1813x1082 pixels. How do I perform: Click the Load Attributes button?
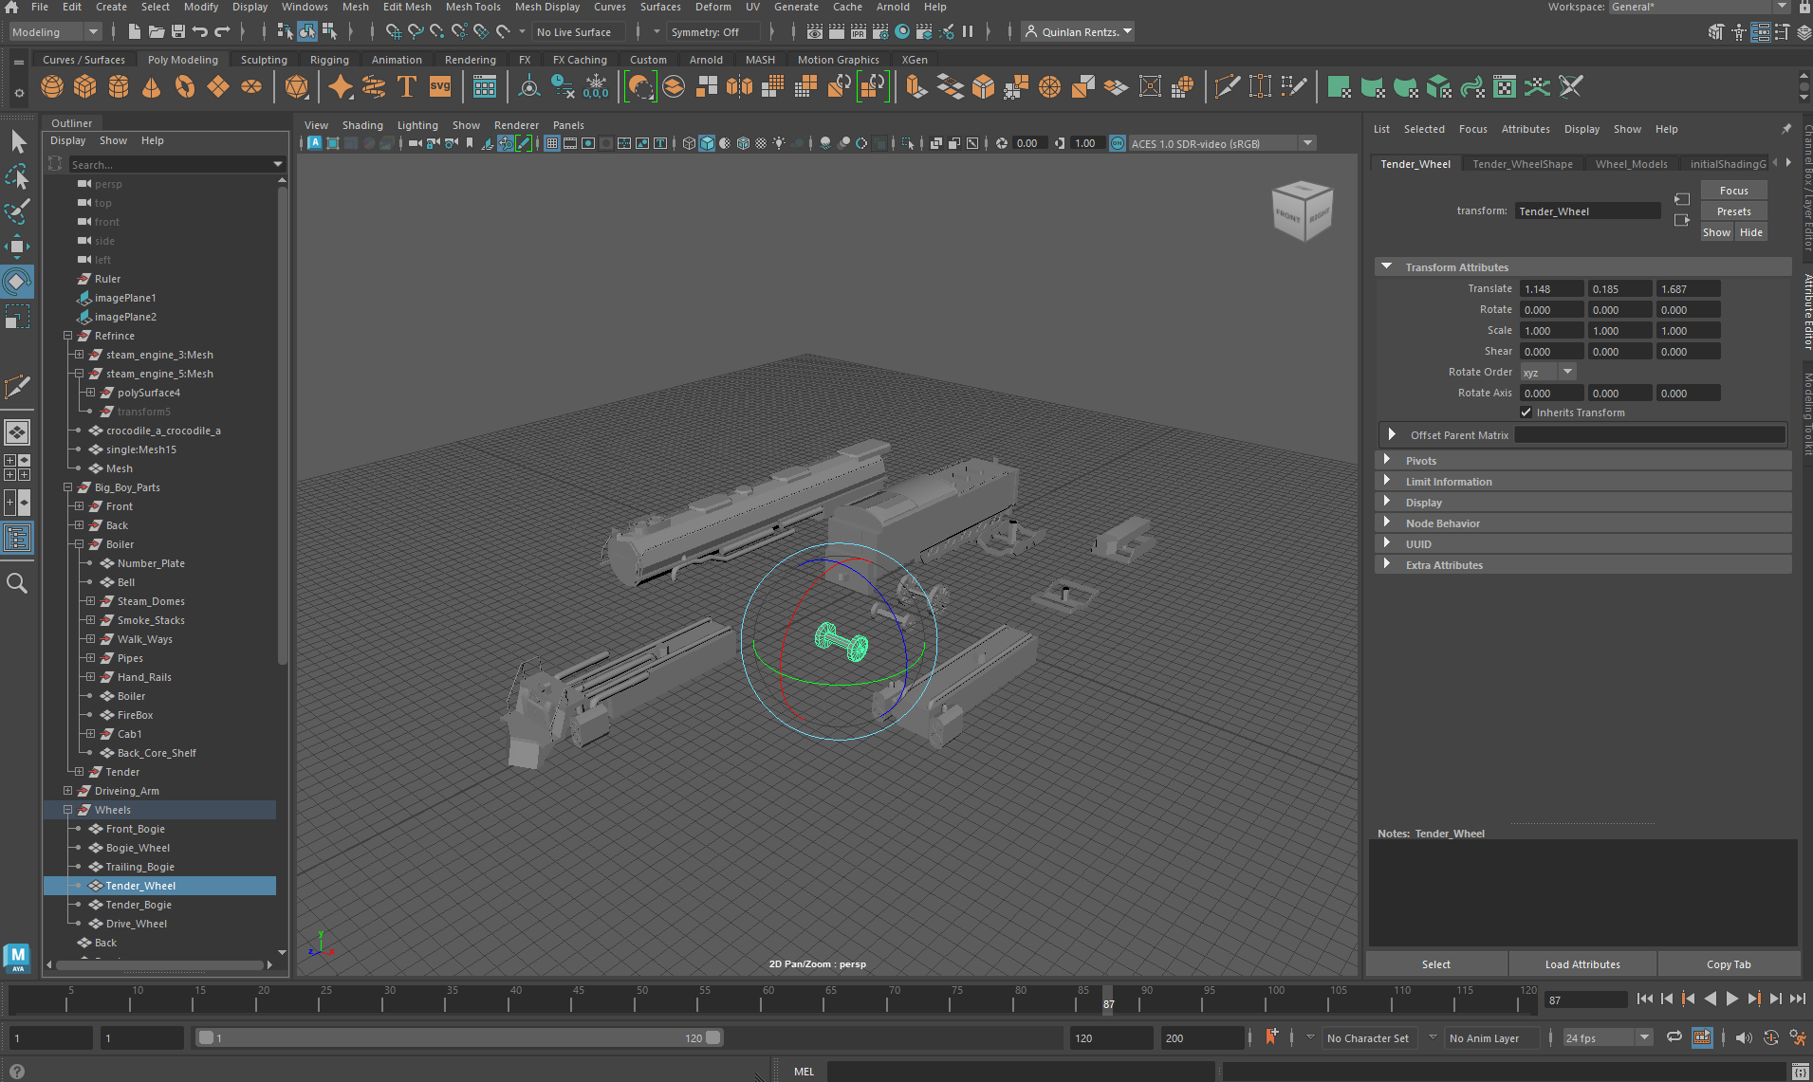1582,964
